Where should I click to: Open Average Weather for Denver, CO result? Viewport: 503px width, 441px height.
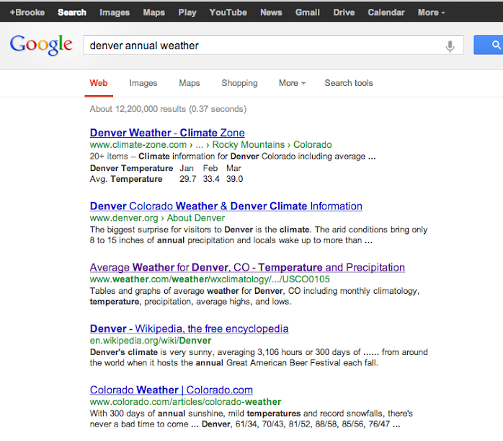pos(247,267)
